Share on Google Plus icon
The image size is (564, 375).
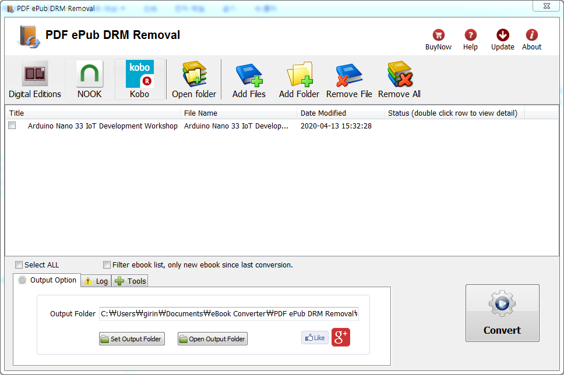[x=341, y=337]
